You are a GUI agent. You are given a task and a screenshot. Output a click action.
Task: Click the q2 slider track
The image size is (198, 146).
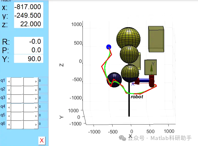(x=22, y=90)
